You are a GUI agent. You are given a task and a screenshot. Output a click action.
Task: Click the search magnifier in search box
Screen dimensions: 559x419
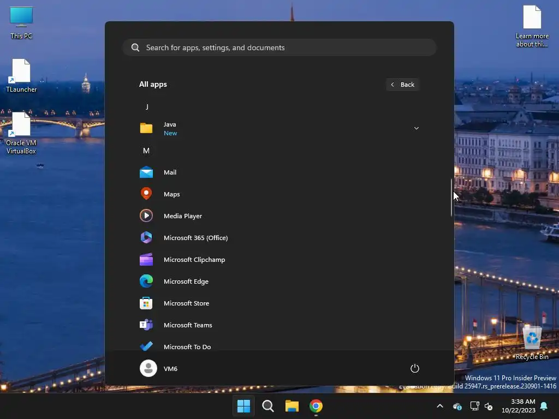pyautogui.click(x=135, y=47)
